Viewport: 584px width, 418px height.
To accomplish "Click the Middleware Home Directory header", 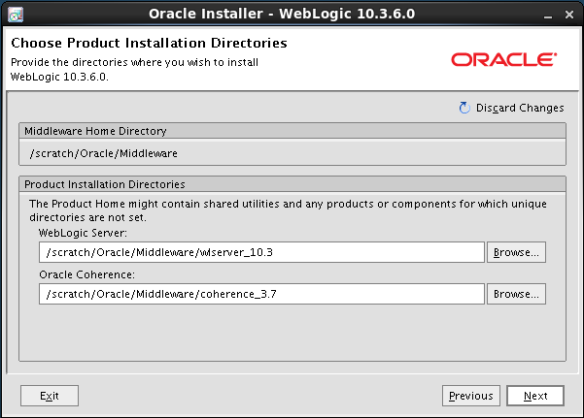I will 292,131.
